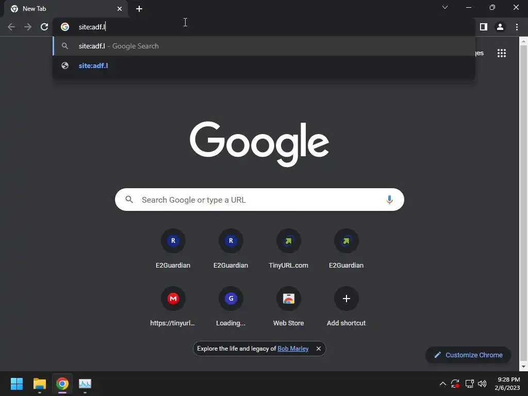The width and height of the screenshot is (528, 396).
Task: Click the Add shortcut button
Action: (x=346, y=307)
